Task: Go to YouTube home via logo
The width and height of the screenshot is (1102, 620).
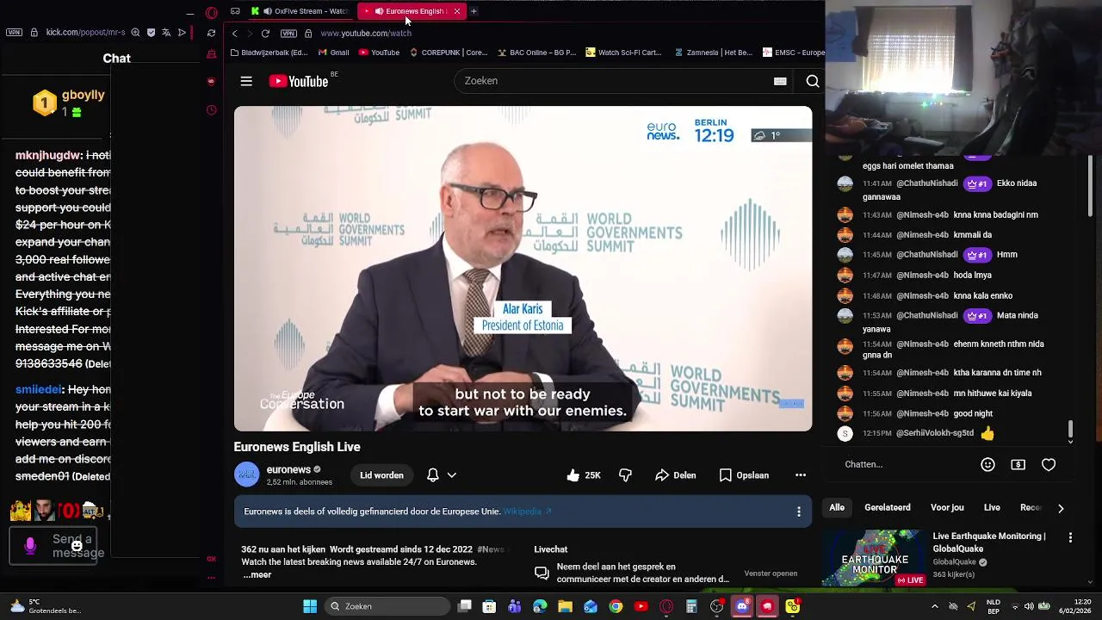Action: pos(298,81)
